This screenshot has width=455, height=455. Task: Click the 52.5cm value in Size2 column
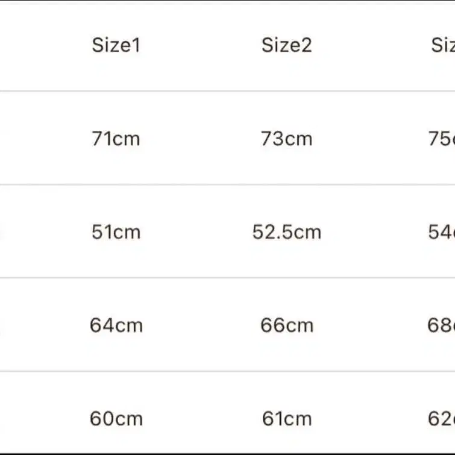coord(286,232)
